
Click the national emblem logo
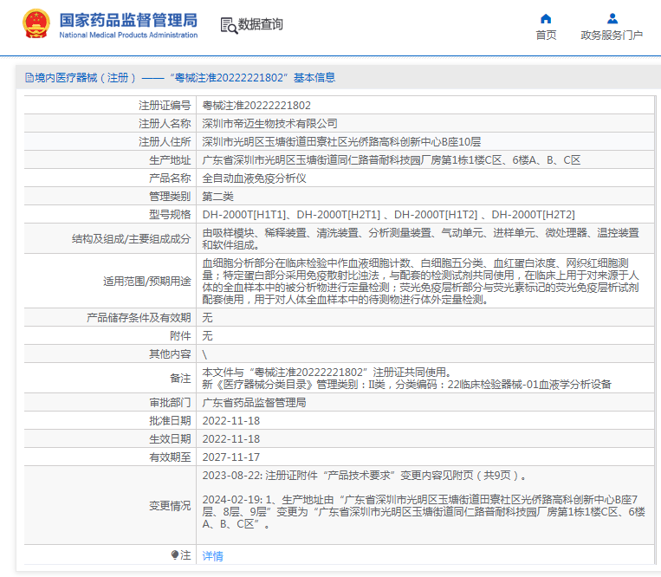point(36,24)
